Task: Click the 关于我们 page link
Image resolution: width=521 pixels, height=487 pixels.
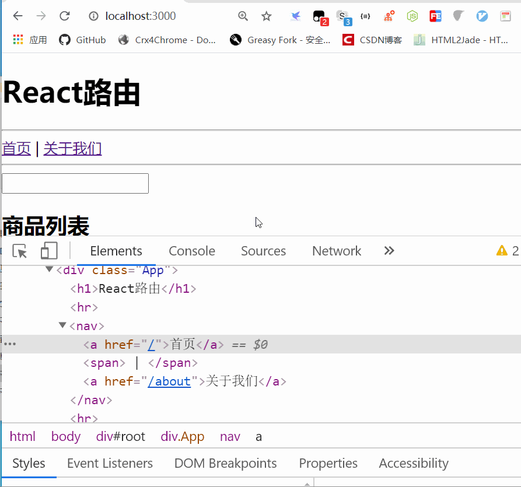Action: click(x=72, y=149)
